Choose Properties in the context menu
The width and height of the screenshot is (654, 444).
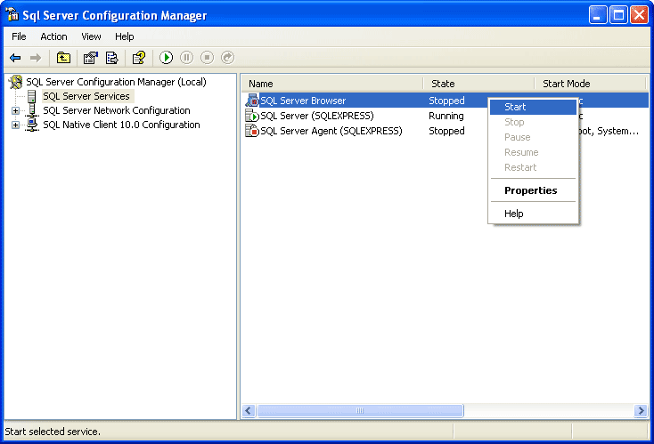click(x=530, y=190)
